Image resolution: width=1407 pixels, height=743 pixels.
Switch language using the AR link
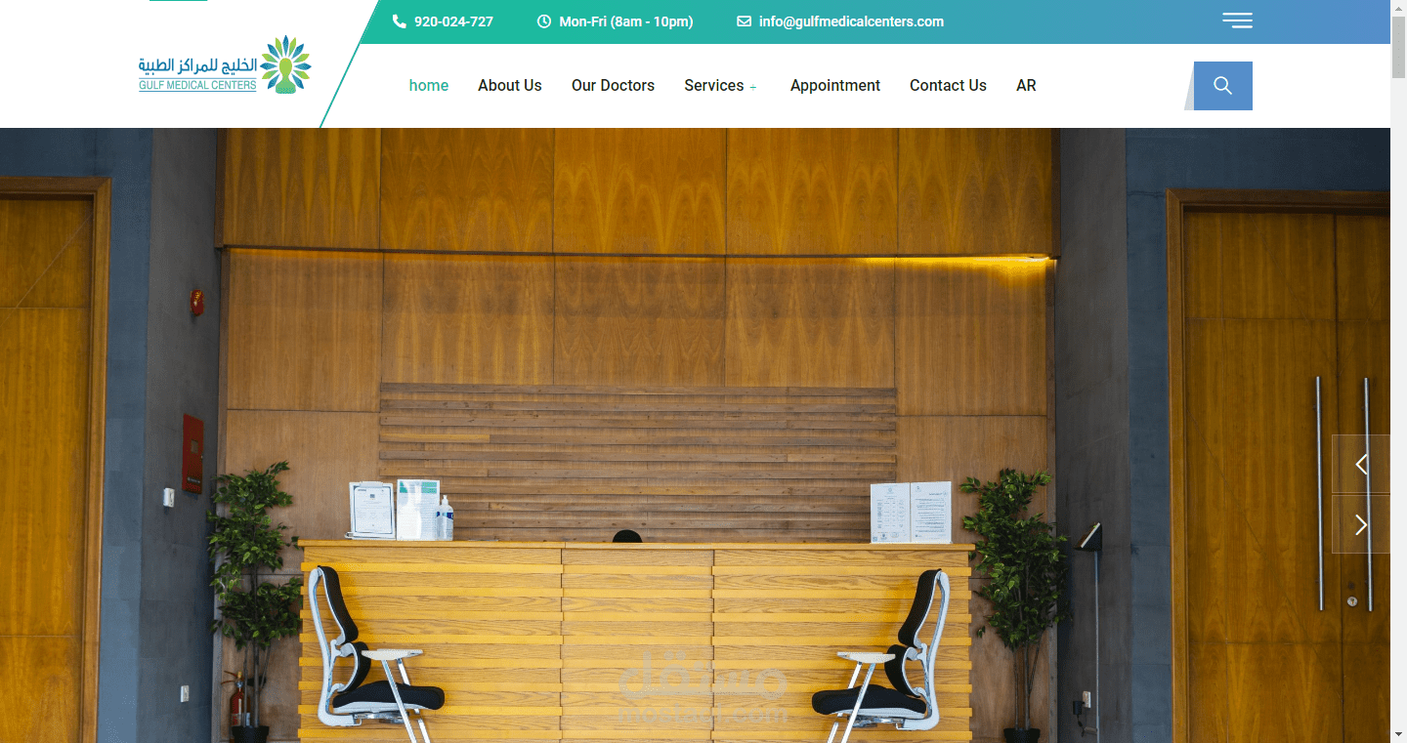(1026, 86)
